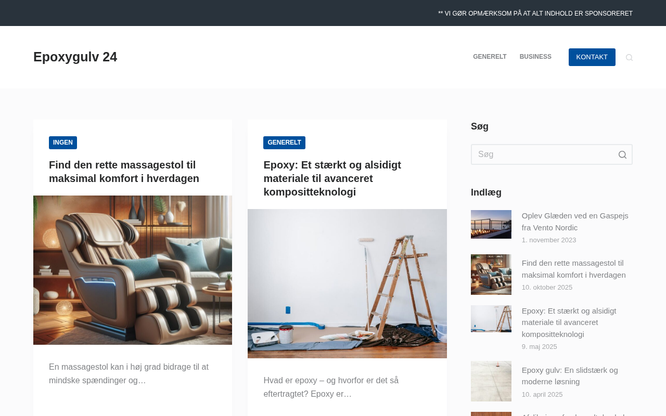
Task: Click the epoxy floor sidebar thumbnail
Action: tap(491, 381)
